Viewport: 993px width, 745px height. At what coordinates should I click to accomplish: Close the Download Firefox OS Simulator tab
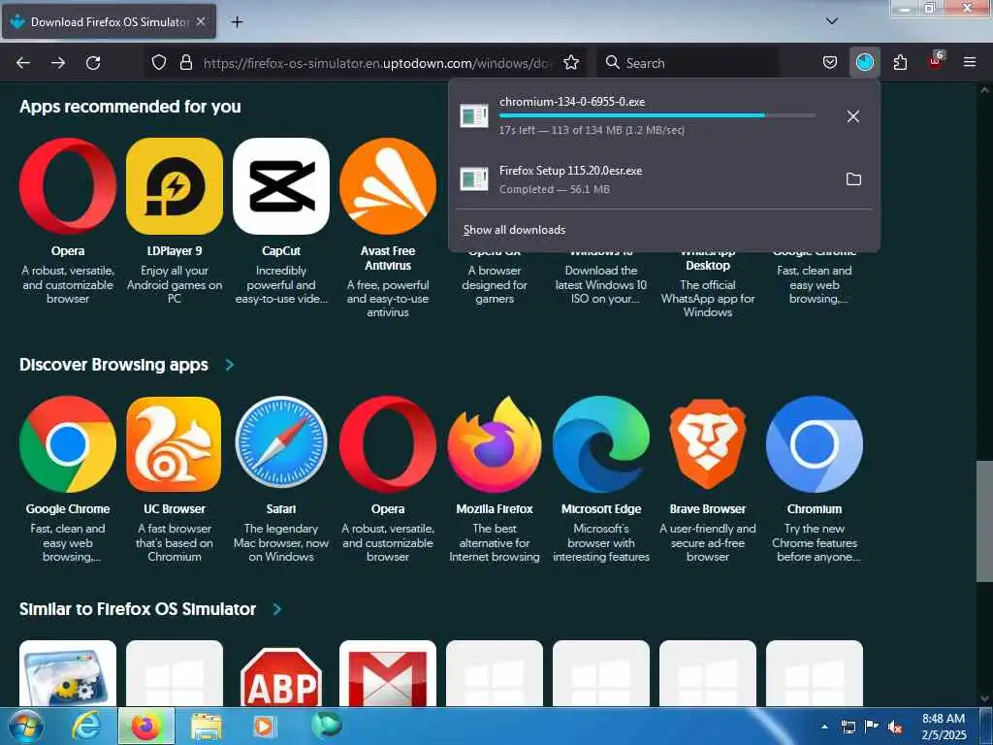tap(201, 22)
